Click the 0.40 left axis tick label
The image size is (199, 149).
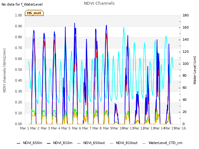tap(19, 81)
